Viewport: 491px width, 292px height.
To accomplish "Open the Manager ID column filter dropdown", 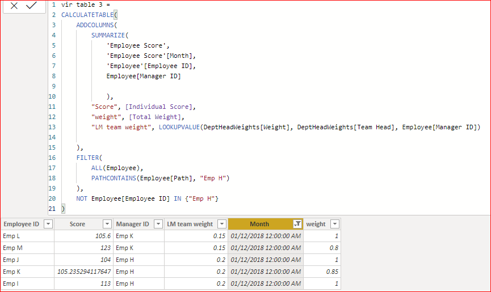I will [x=158, y=224].
